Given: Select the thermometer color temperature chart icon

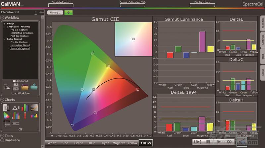Looking at the screenshot, I should click(25, 116).
